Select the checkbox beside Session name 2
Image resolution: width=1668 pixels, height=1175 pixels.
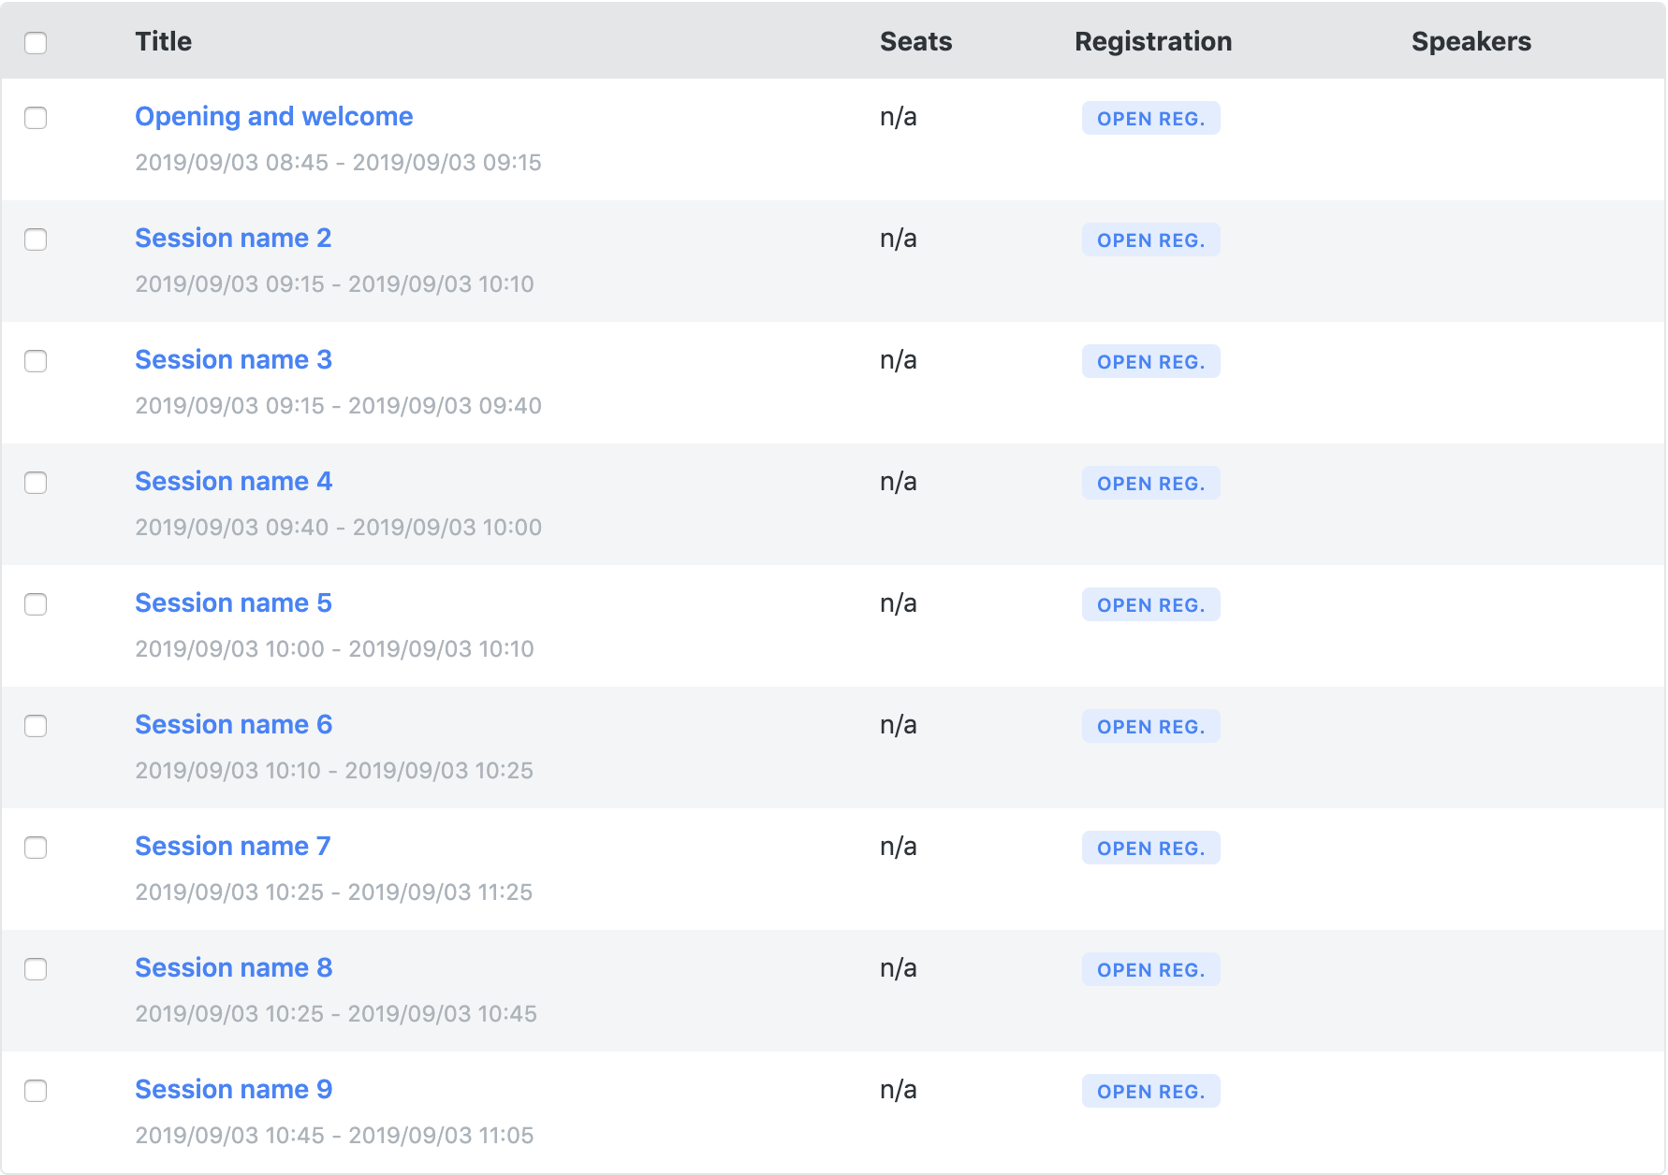click(36, 239)
